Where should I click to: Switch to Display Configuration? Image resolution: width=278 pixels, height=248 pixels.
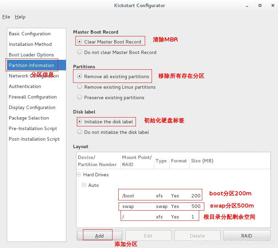pyautogui.click(x=36, y=107)
